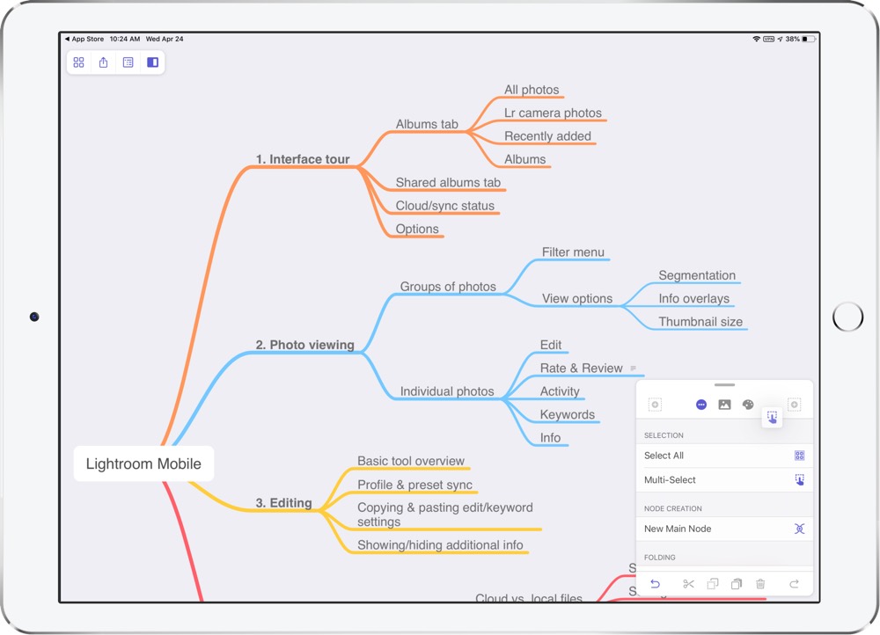The image size is (880, 635).
Task: Select the "2. Photo viewing" node
Action: point(304,345)
